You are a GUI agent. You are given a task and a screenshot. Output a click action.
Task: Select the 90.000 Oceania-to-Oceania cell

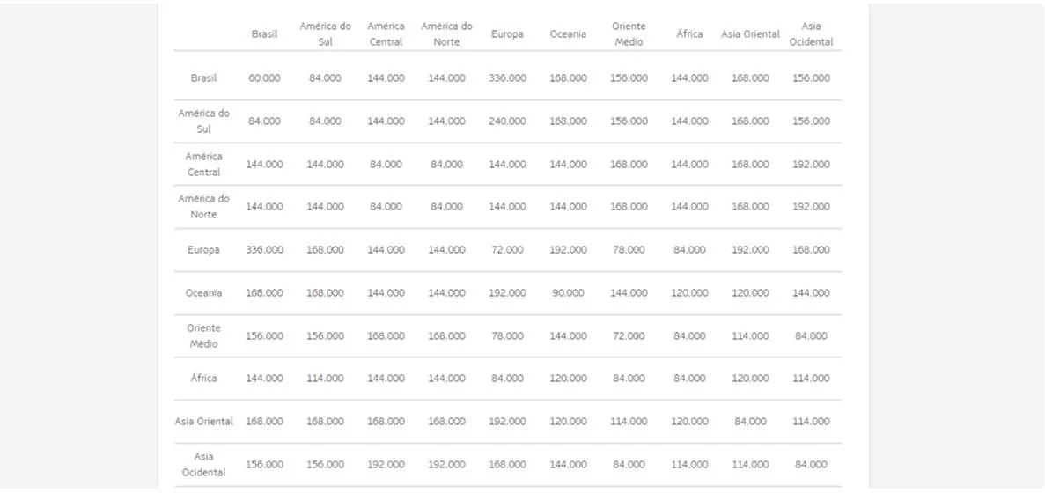pos(568,293)
